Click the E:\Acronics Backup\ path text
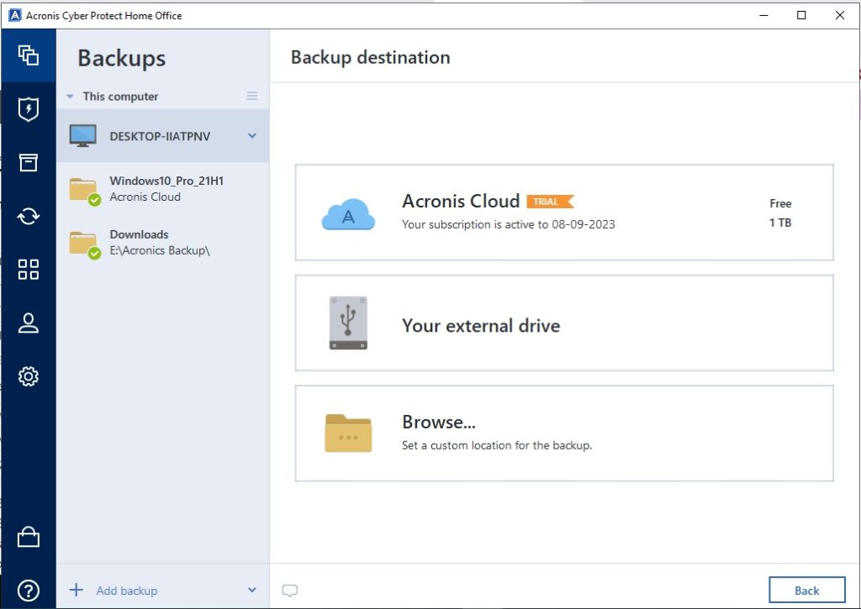 click(x=160, y=250)
